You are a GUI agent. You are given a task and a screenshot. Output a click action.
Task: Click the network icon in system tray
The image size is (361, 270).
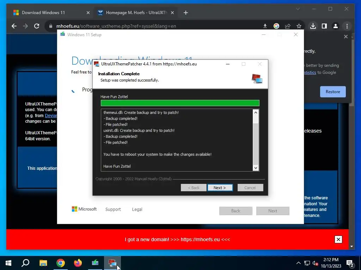coord(307,263)
